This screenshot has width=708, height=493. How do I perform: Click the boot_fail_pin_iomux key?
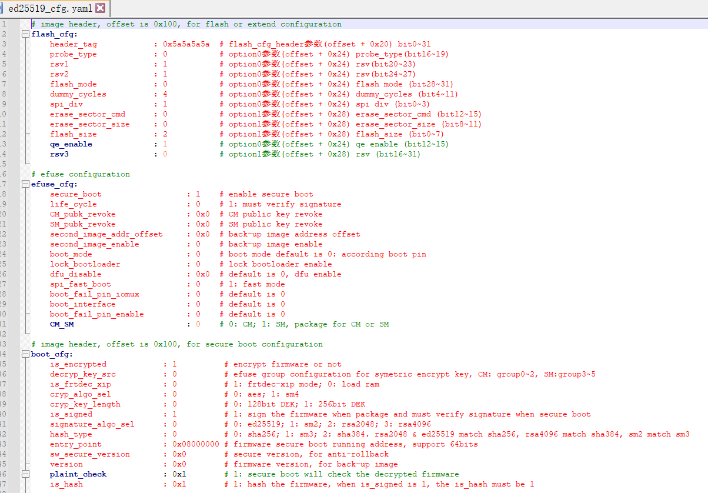coord(95,294)
